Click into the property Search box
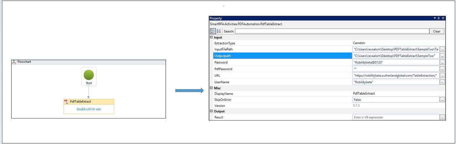 [x=332, y=31]
